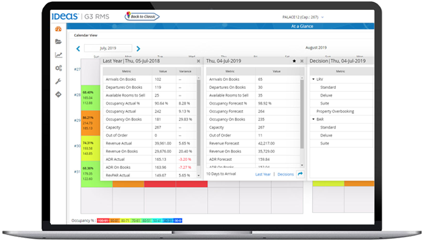
Task: Click scroll-down arrow in Last Year panel
Action: point(199,176)
